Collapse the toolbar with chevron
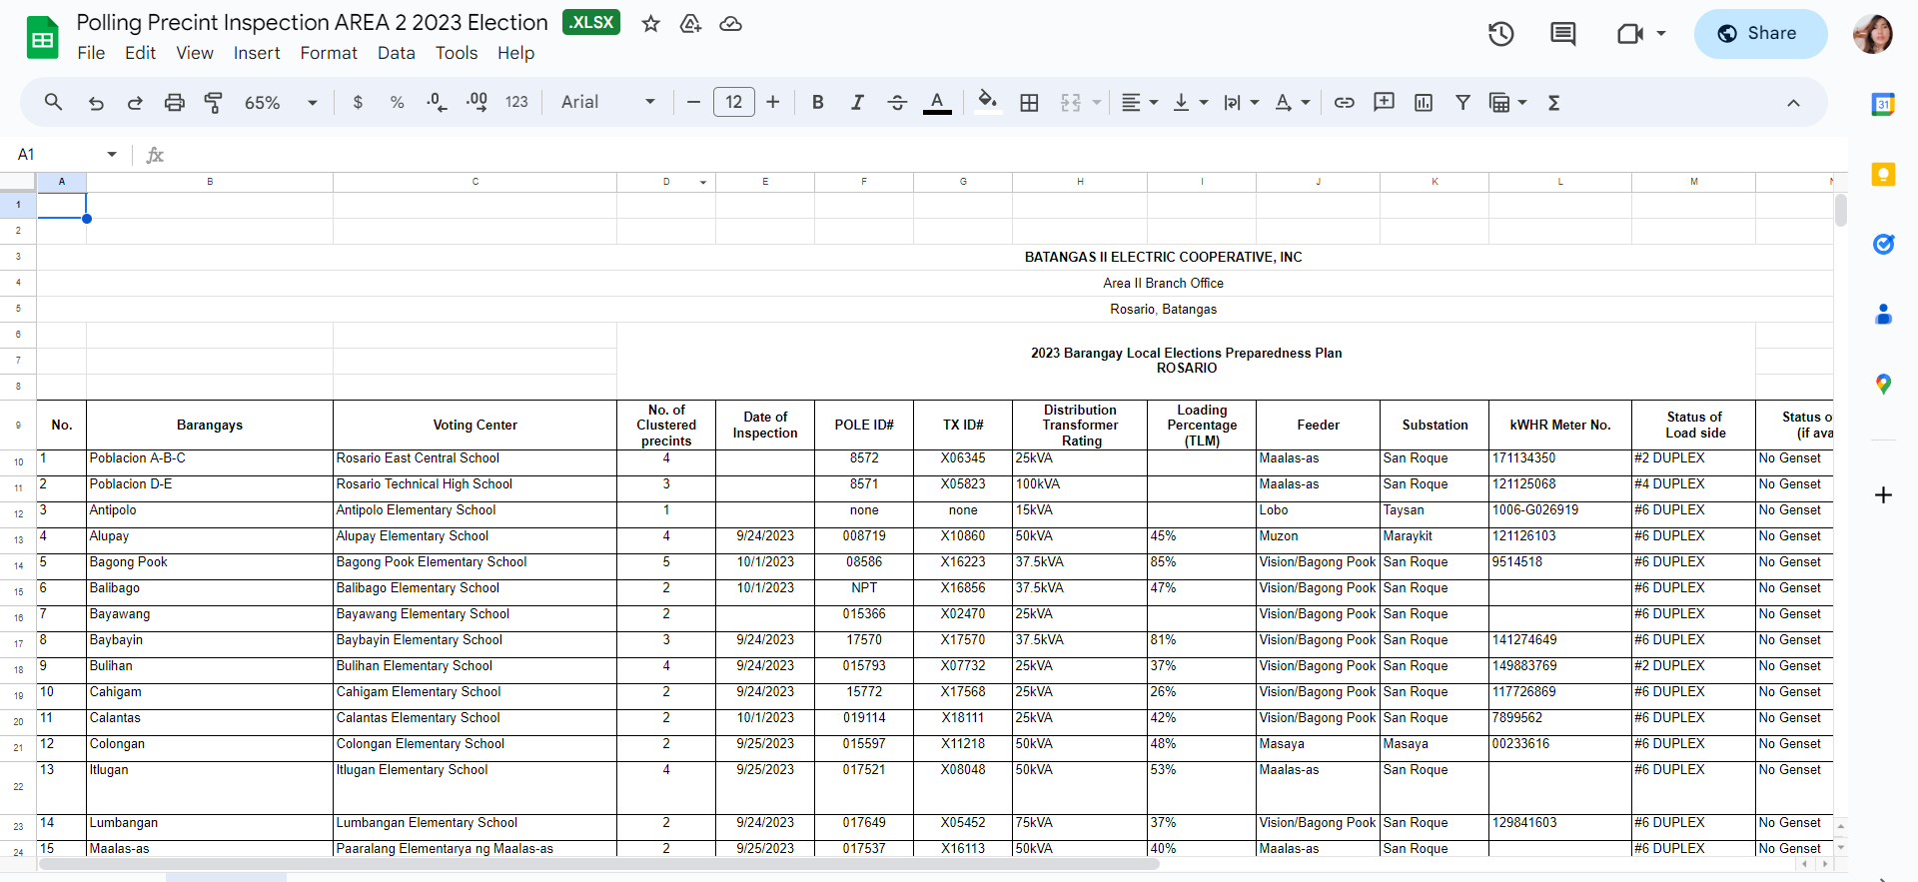Viewport: 1918px width, 882px height. pyautogui.click(x=1793, y=102)
